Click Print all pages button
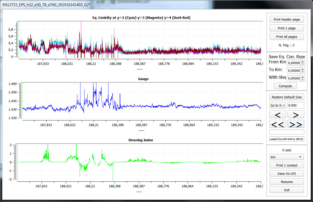 [287, 37]
